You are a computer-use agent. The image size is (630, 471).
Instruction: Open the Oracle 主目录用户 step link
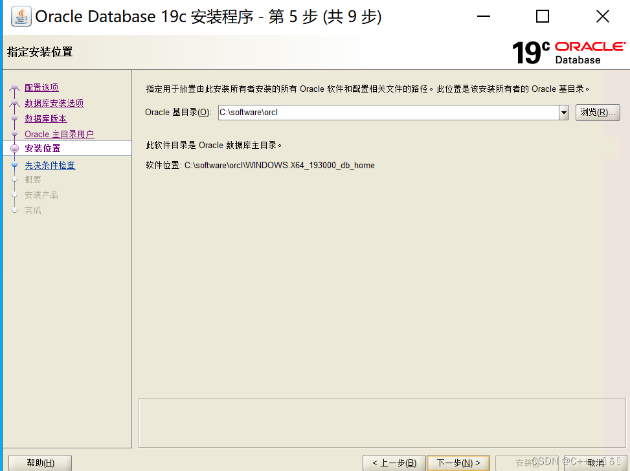60,134
